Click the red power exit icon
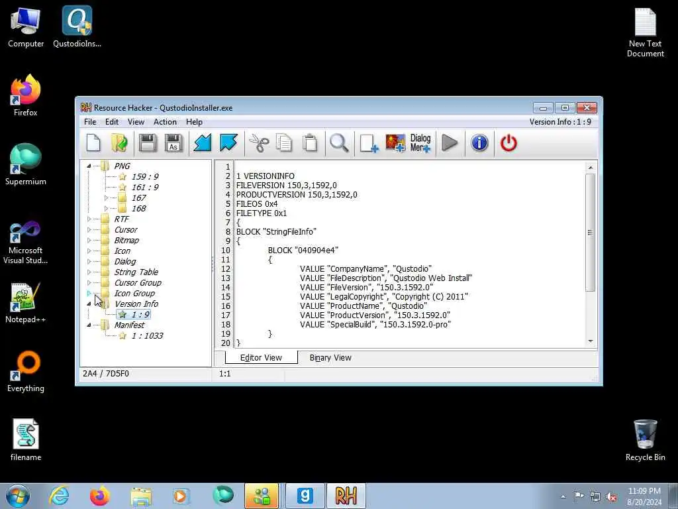678x509 pixels. point(508,143)
